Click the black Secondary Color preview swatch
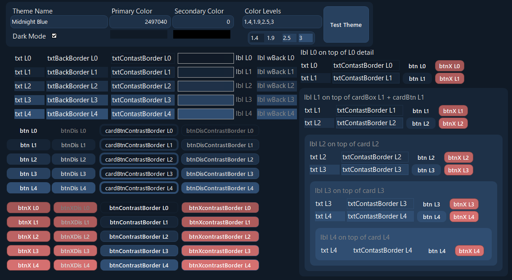Viewport: 512px width, 280px height. (x=202, y=35)
